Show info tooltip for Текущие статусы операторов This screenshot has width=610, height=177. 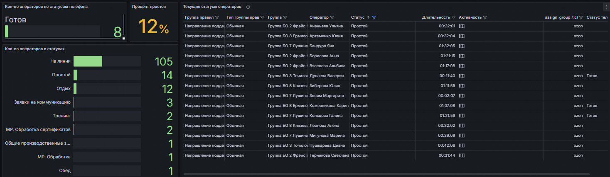[x=248, y=7]
